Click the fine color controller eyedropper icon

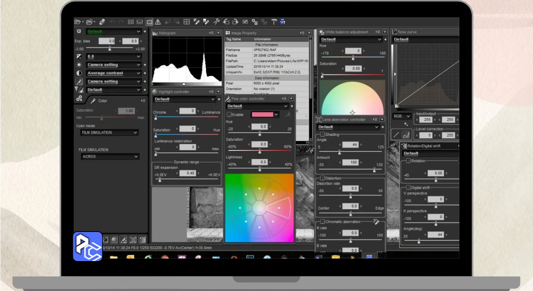tap(288, 115)
